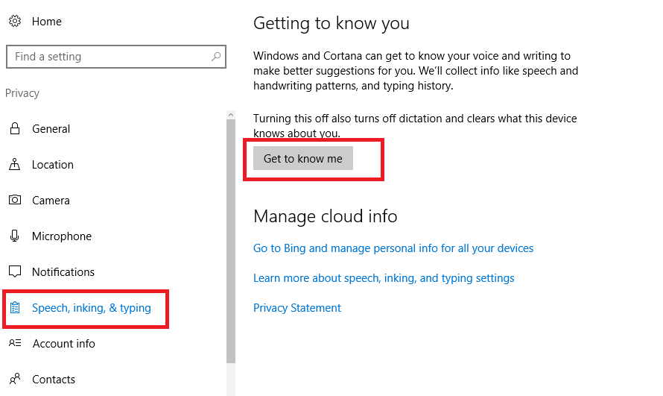This screenshot has height=396, width=663.
Task: Click the sidebar scrollbar up arrow
Action: click(231, 115)
